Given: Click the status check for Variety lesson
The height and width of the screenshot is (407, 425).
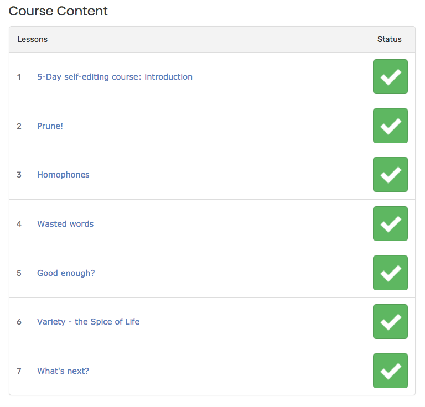Looking at the screenshot, I should 390,322.
